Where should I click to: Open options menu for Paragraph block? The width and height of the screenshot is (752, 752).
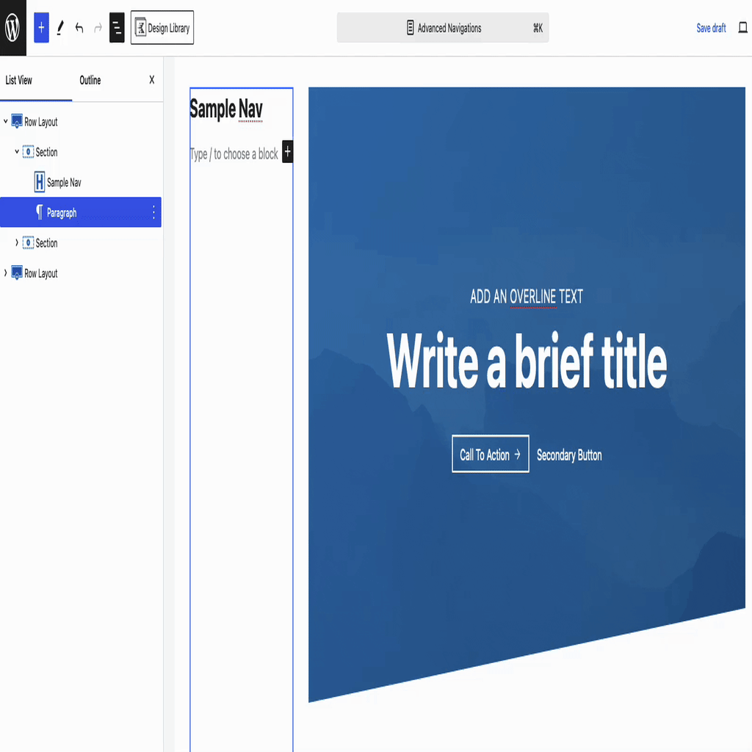tap(153, 212)
